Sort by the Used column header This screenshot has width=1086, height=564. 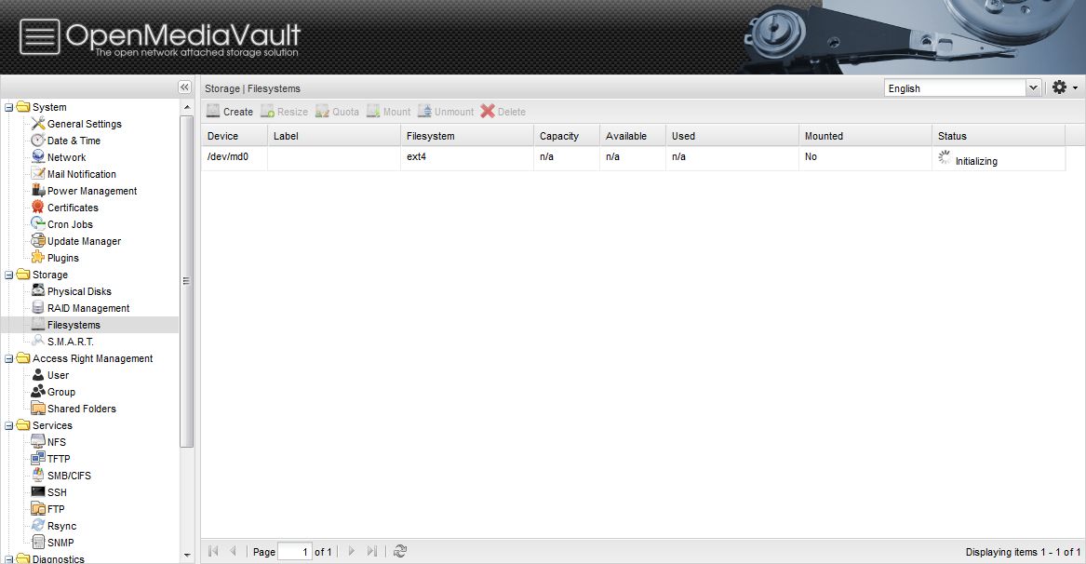[732, 136]
